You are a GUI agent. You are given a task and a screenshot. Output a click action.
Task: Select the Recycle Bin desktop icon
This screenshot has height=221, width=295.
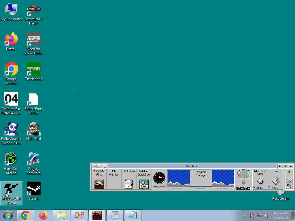point(281,196)
